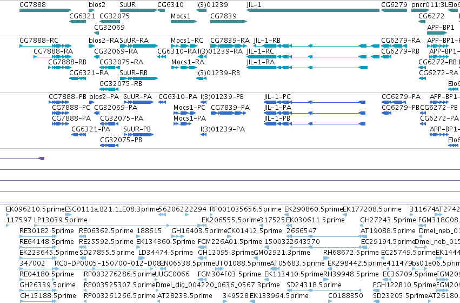
Task: Open the pncr011:3L gene label
Action: [x=430, y=5]
